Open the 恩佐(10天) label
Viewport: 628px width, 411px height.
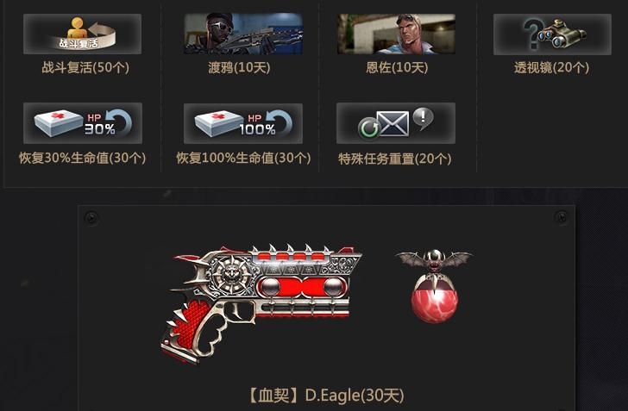click(397, 67)
